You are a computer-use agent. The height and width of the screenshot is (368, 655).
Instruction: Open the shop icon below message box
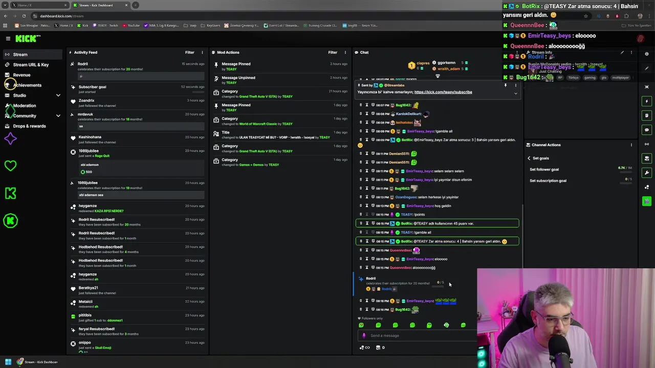(378, 348)
